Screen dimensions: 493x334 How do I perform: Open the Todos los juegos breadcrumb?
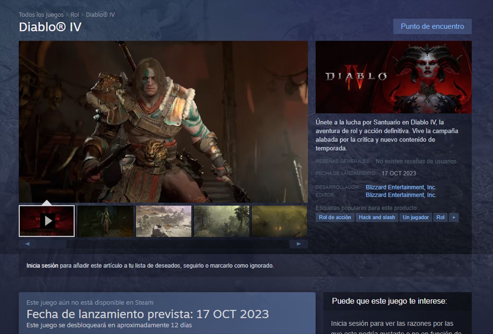point(41,15)
